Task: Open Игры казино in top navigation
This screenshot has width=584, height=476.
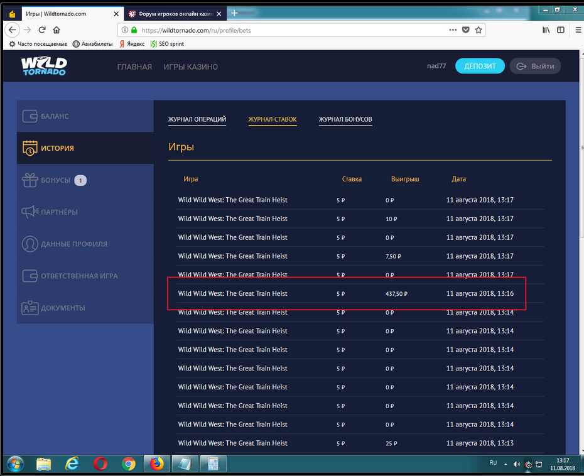Action: 191,67
